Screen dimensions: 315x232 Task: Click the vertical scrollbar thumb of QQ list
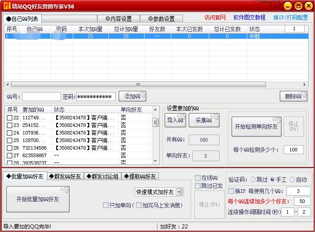coord(155,122)
